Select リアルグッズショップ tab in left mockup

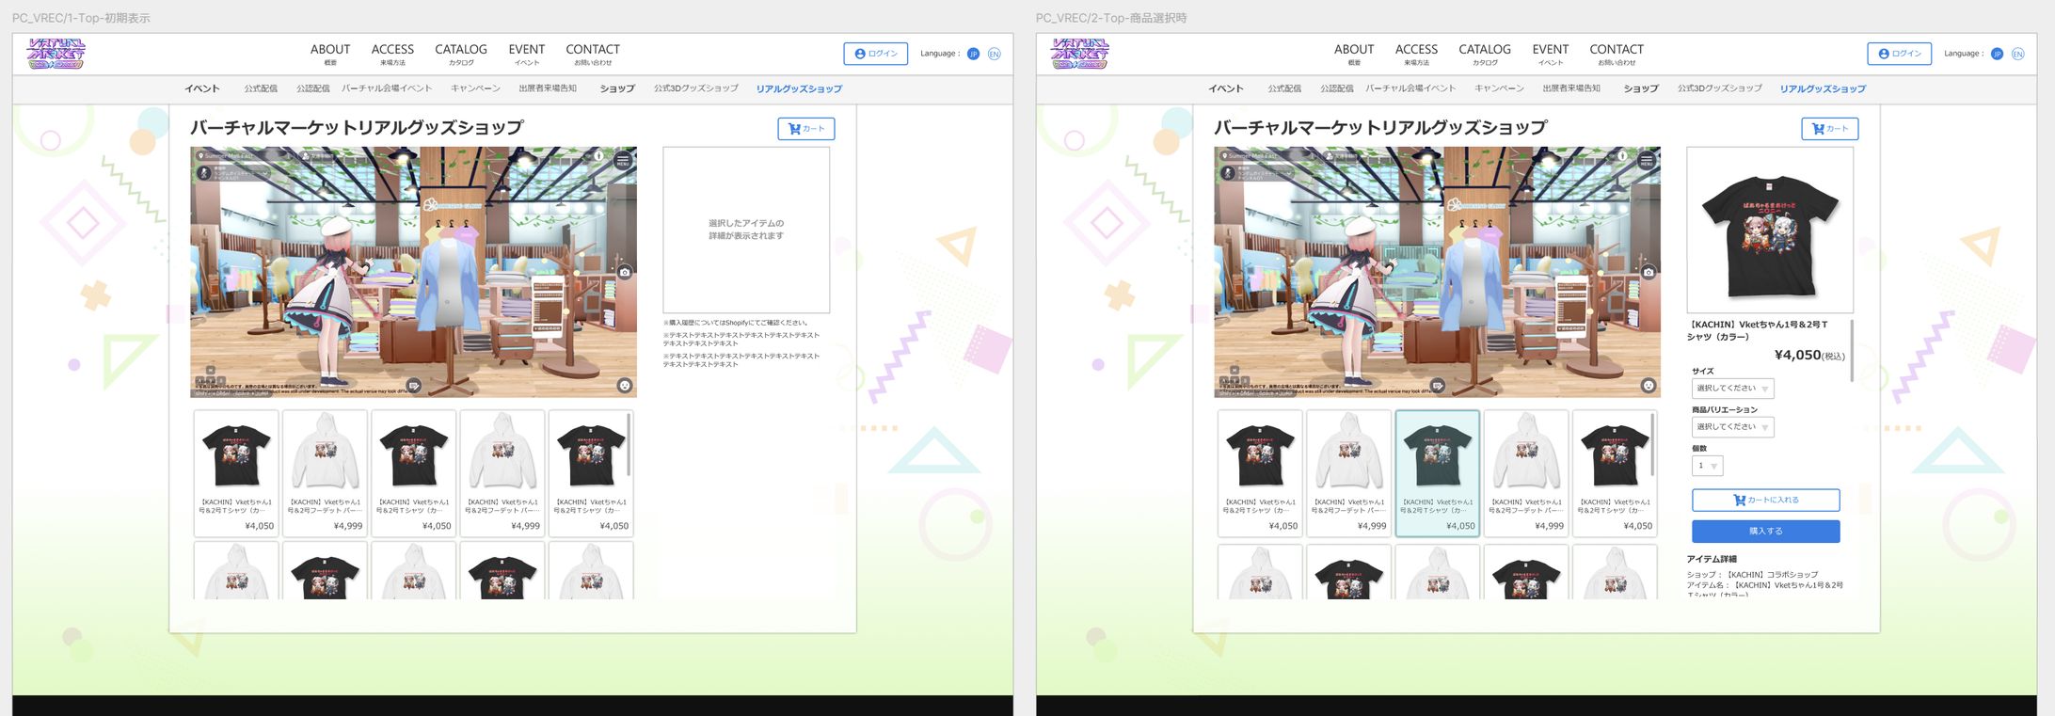[x=799, y=88]
